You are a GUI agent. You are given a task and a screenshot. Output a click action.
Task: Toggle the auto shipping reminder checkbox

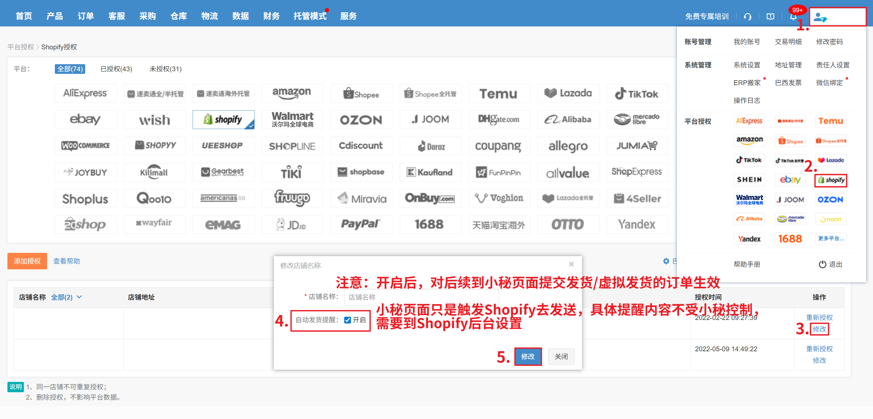click(x=347, y=320)
